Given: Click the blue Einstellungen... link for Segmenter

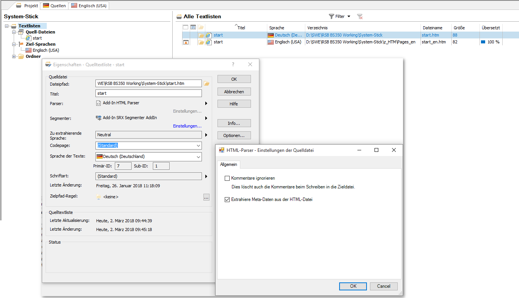Looking at the screenshot, I should click(187, 126).
